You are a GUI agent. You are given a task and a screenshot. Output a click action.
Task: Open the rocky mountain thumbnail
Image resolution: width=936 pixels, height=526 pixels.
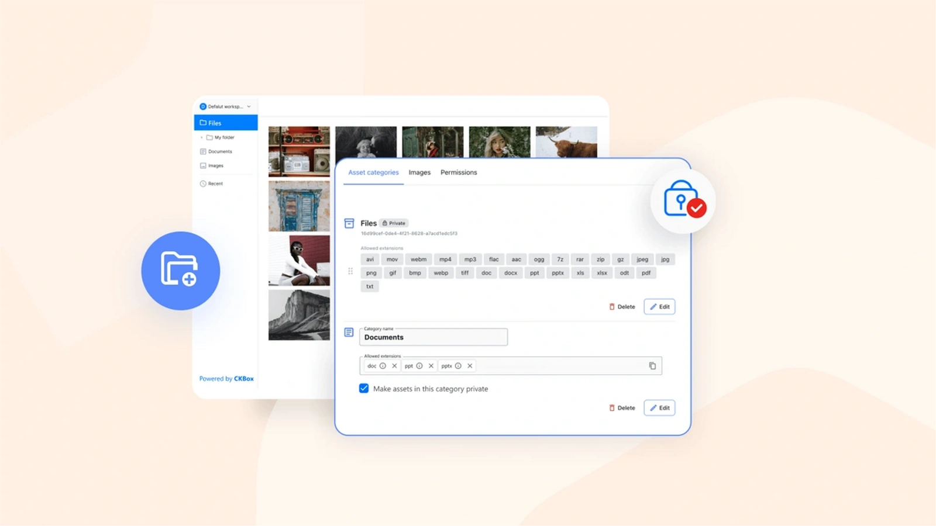point(299,315)
